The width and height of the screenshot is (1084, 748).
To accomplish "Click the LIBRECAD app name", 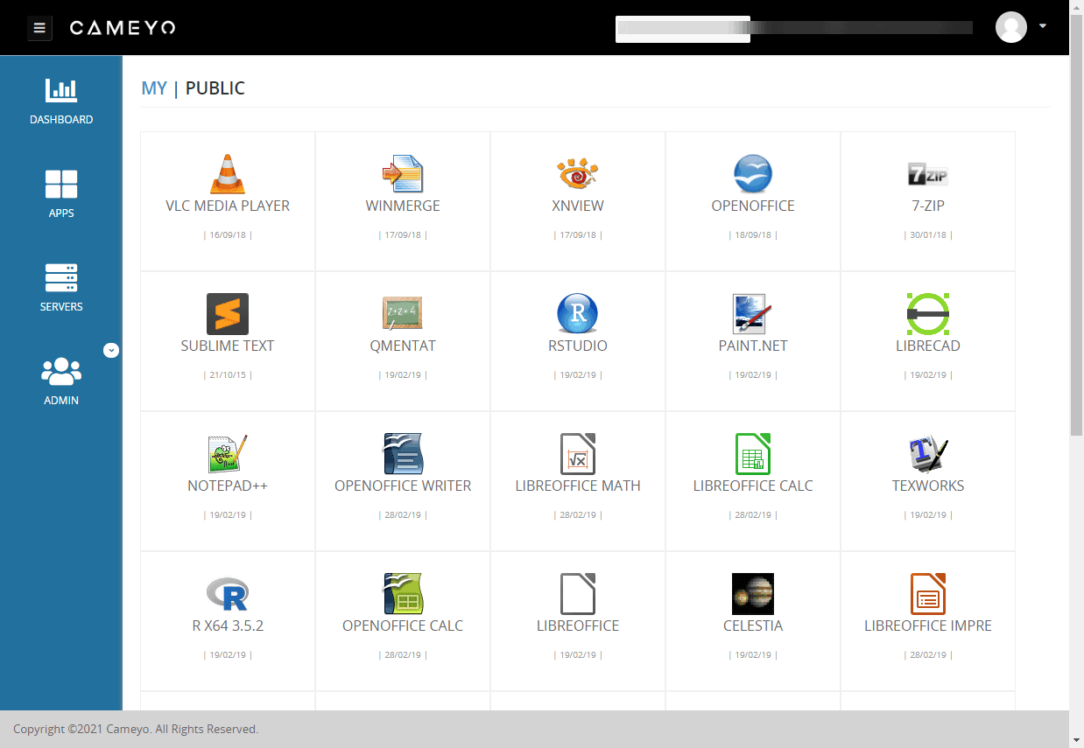I will click(928, 346).
